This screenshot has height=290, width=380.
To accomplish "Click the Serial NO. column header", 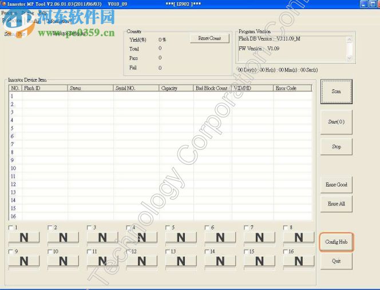I will [136, 88].
